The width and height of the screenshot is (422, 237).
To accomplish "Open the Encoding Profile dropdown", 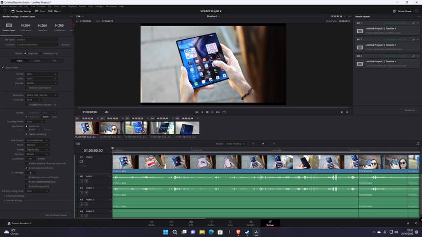I will click(35, 122).
